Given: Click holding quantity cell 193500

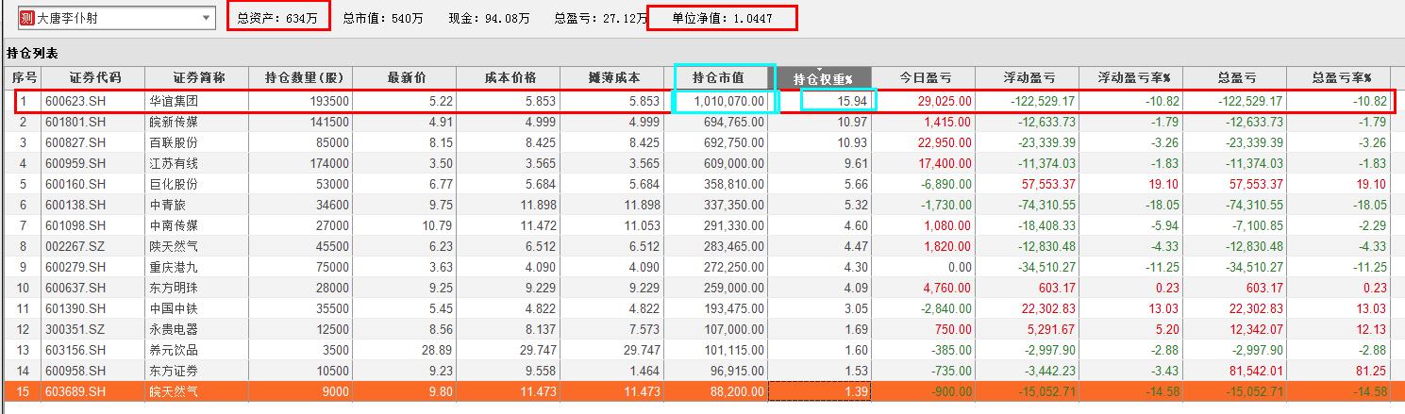Looking at the screenshot, I should coord(328,100).
